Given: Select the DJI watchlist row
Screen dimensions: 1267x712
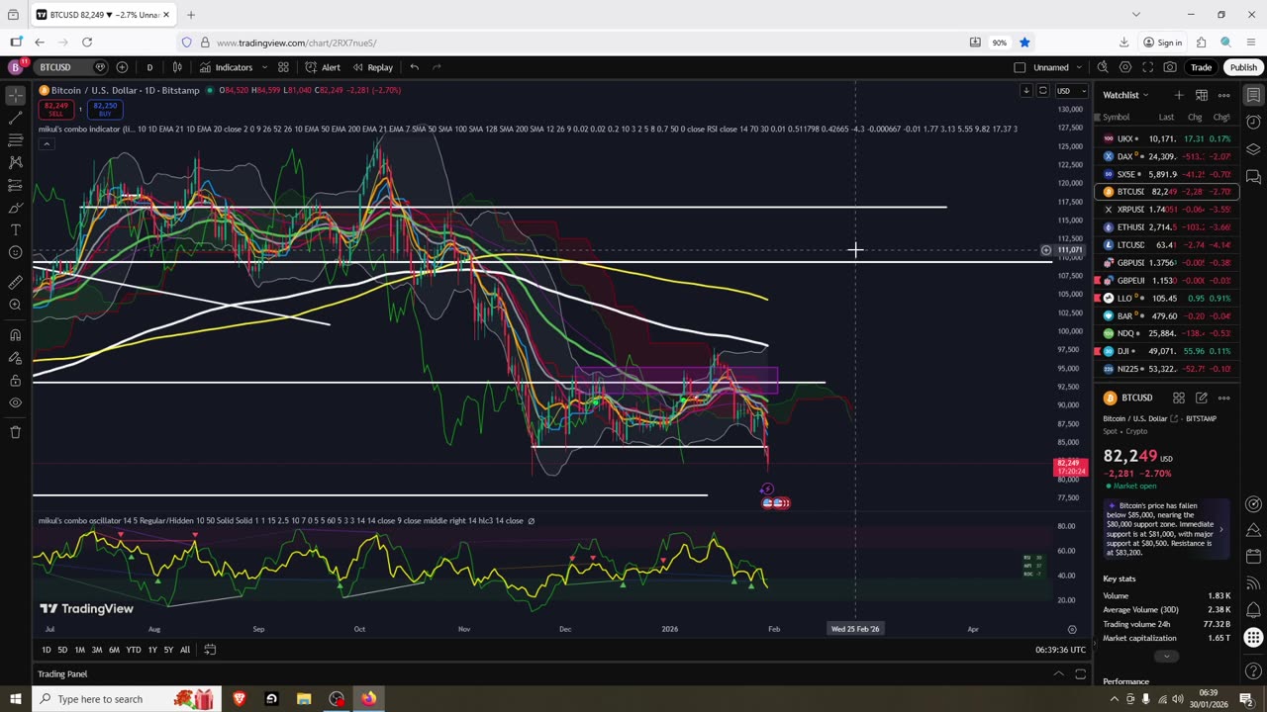Looking at the screenshot, I should pos(1166,351).
